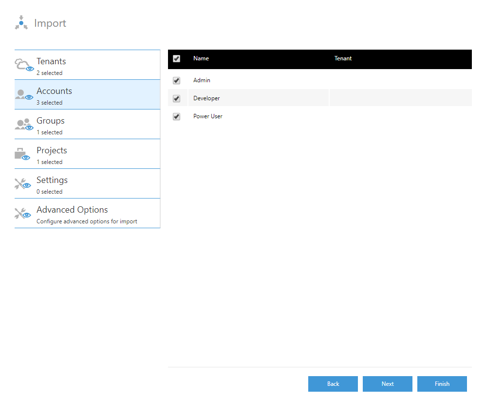Uncheck the Power User checkbox

tap(176, 116)
